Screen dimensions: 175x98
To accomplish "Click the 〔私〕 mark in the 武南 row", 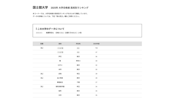I will (x=42, y=74).
